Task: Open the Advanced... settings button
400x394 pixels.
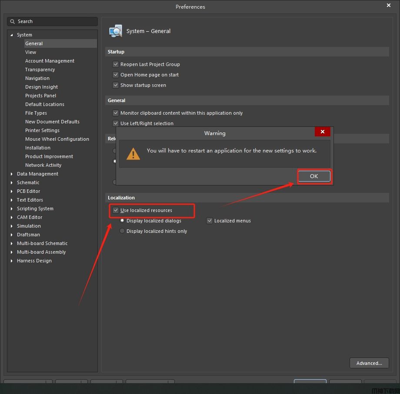Action: [369, 363]
